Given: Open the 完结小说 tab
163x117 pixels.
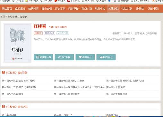Looking at the screenshot, I should [x=127, y=9].
